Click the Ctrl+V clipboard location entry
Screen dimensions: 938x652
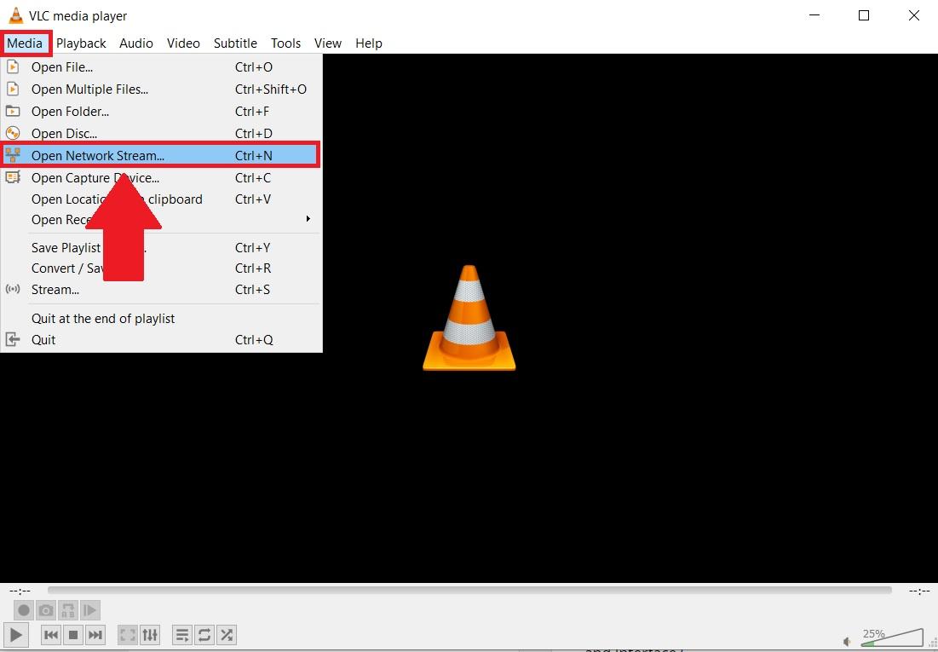click(161, 199)
